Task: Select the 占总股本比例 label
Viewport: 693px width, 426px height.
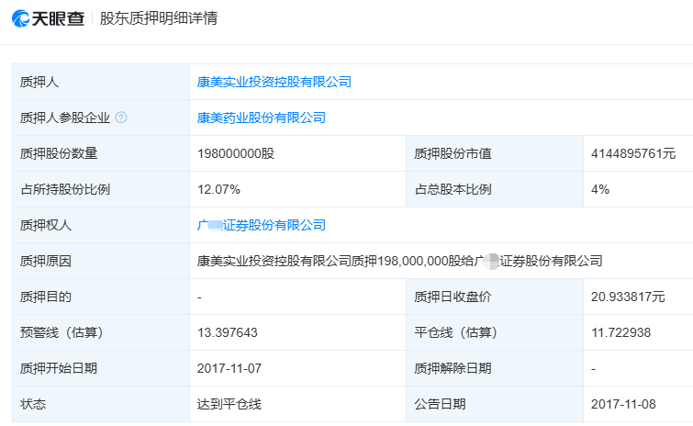Action: (x=453, y=189)
